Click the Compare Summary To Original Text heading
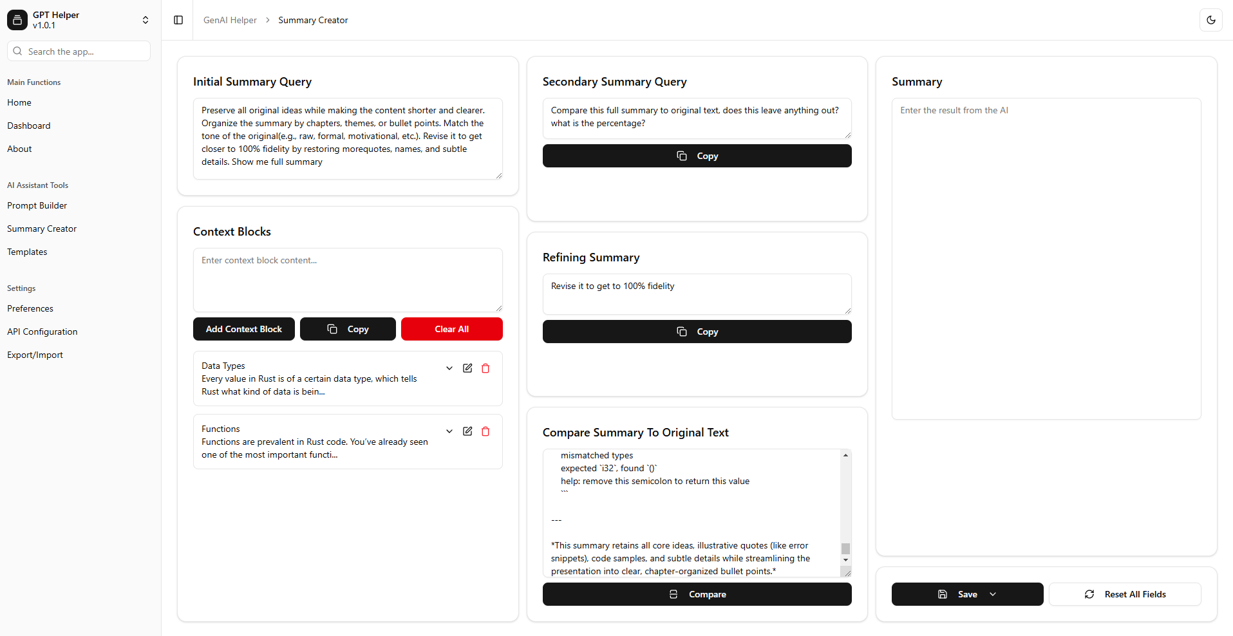 pyautogui.click(x=635, y=433)
